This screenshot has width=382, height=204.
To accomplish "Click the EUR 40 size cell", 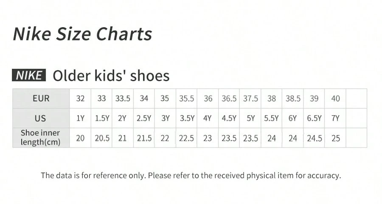I will [335, 99].
